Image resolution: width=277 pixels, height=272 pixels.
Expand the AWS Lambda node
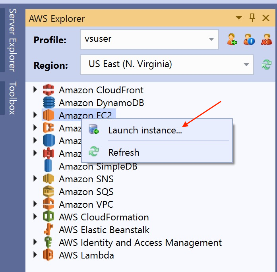tap(35, 255)
